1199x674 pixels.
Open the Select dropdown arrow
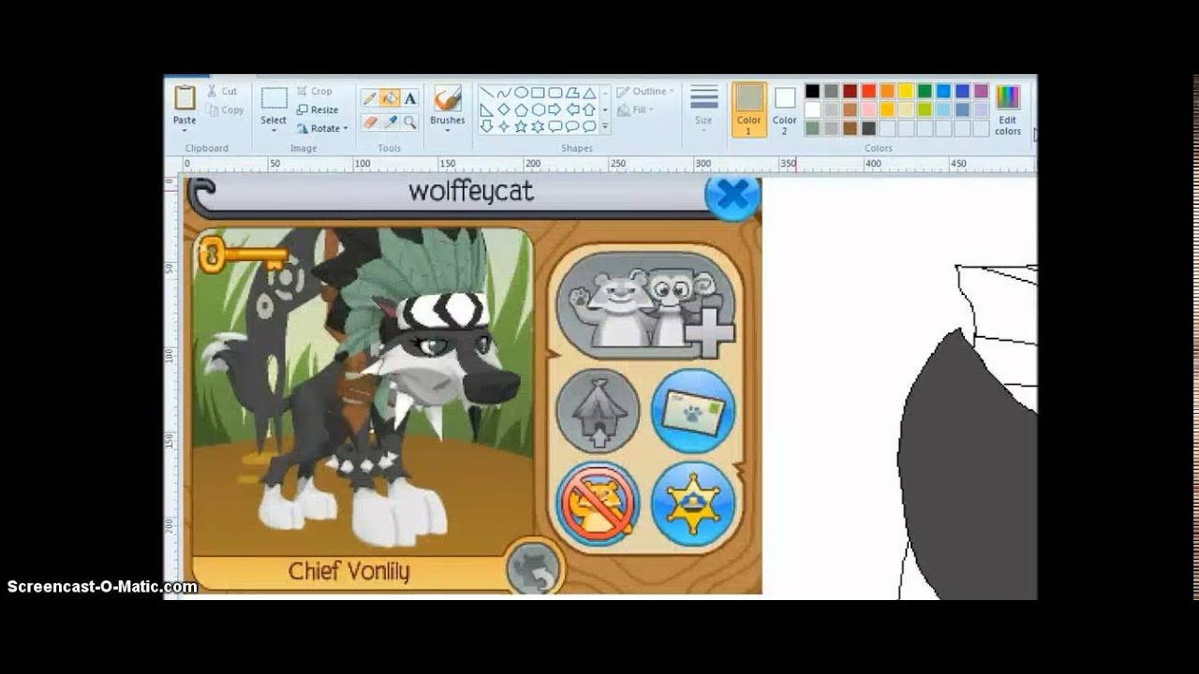tap(274, 130)
